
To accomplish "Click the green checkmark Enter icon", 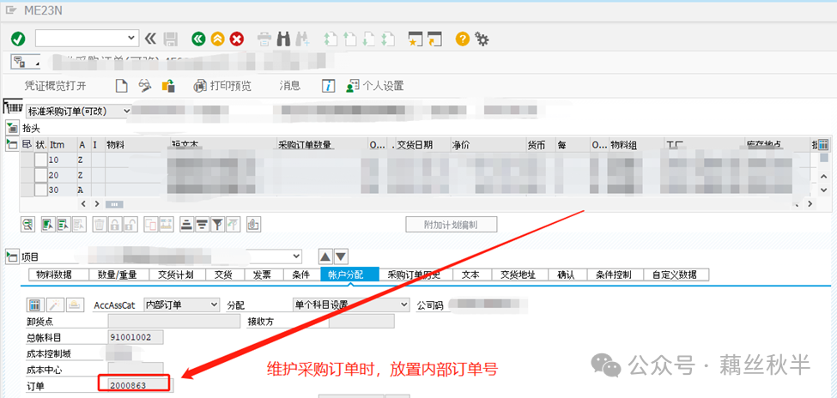I will coord(18,39).
